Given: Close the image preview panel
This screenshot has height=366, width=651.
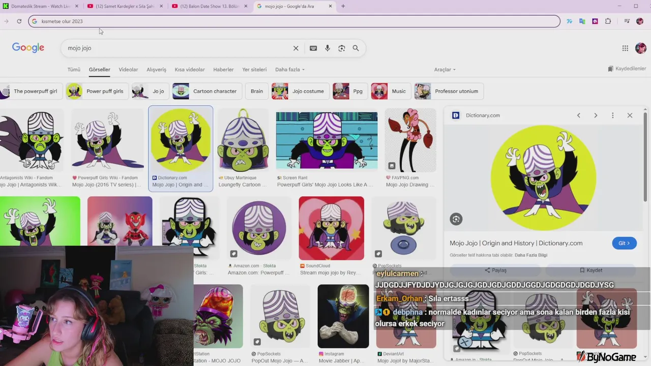Looking at the screenshot, I should tap(630, 115).
